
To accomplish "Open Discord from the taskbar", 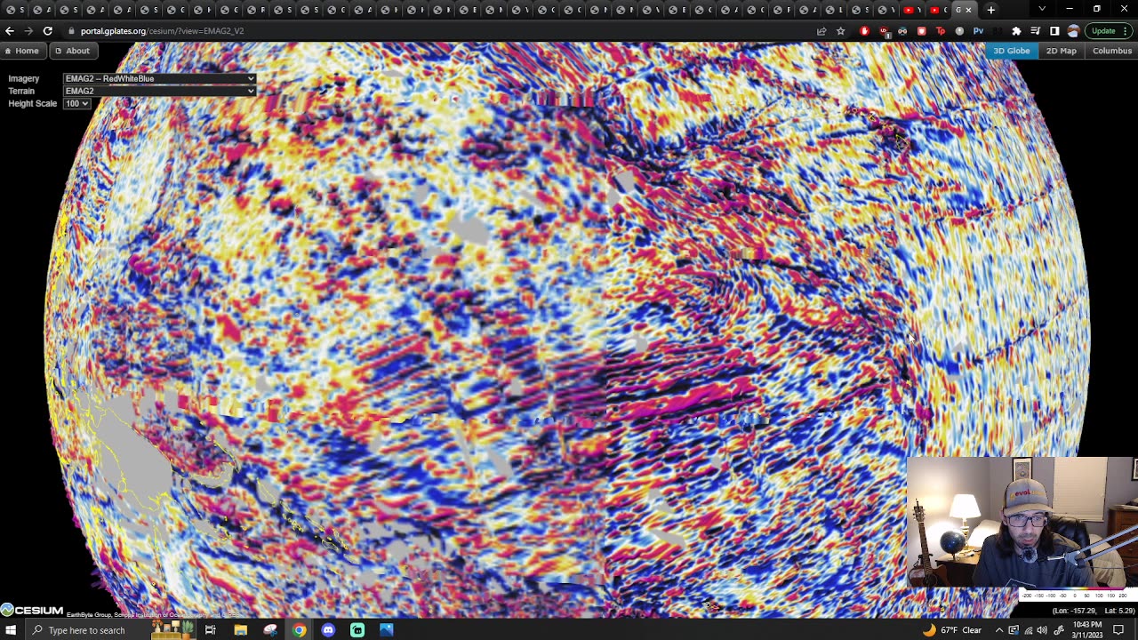I will [x=328, y=630].
